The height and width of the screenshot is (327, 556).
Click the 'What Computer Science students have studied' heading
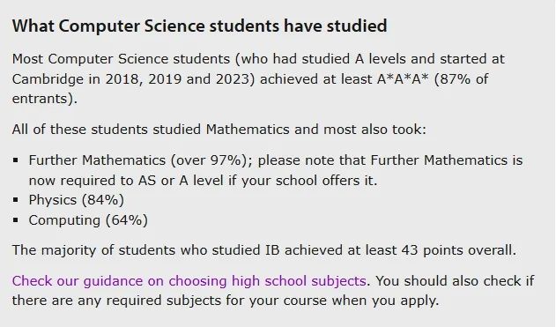coord(200,26)
